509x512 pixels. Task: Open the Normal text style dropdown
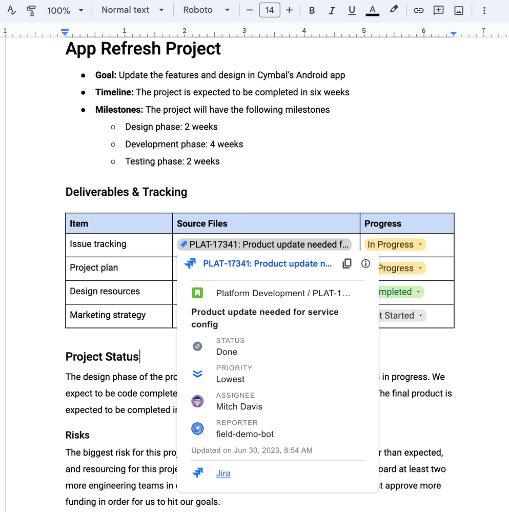[x=133, y=10]
